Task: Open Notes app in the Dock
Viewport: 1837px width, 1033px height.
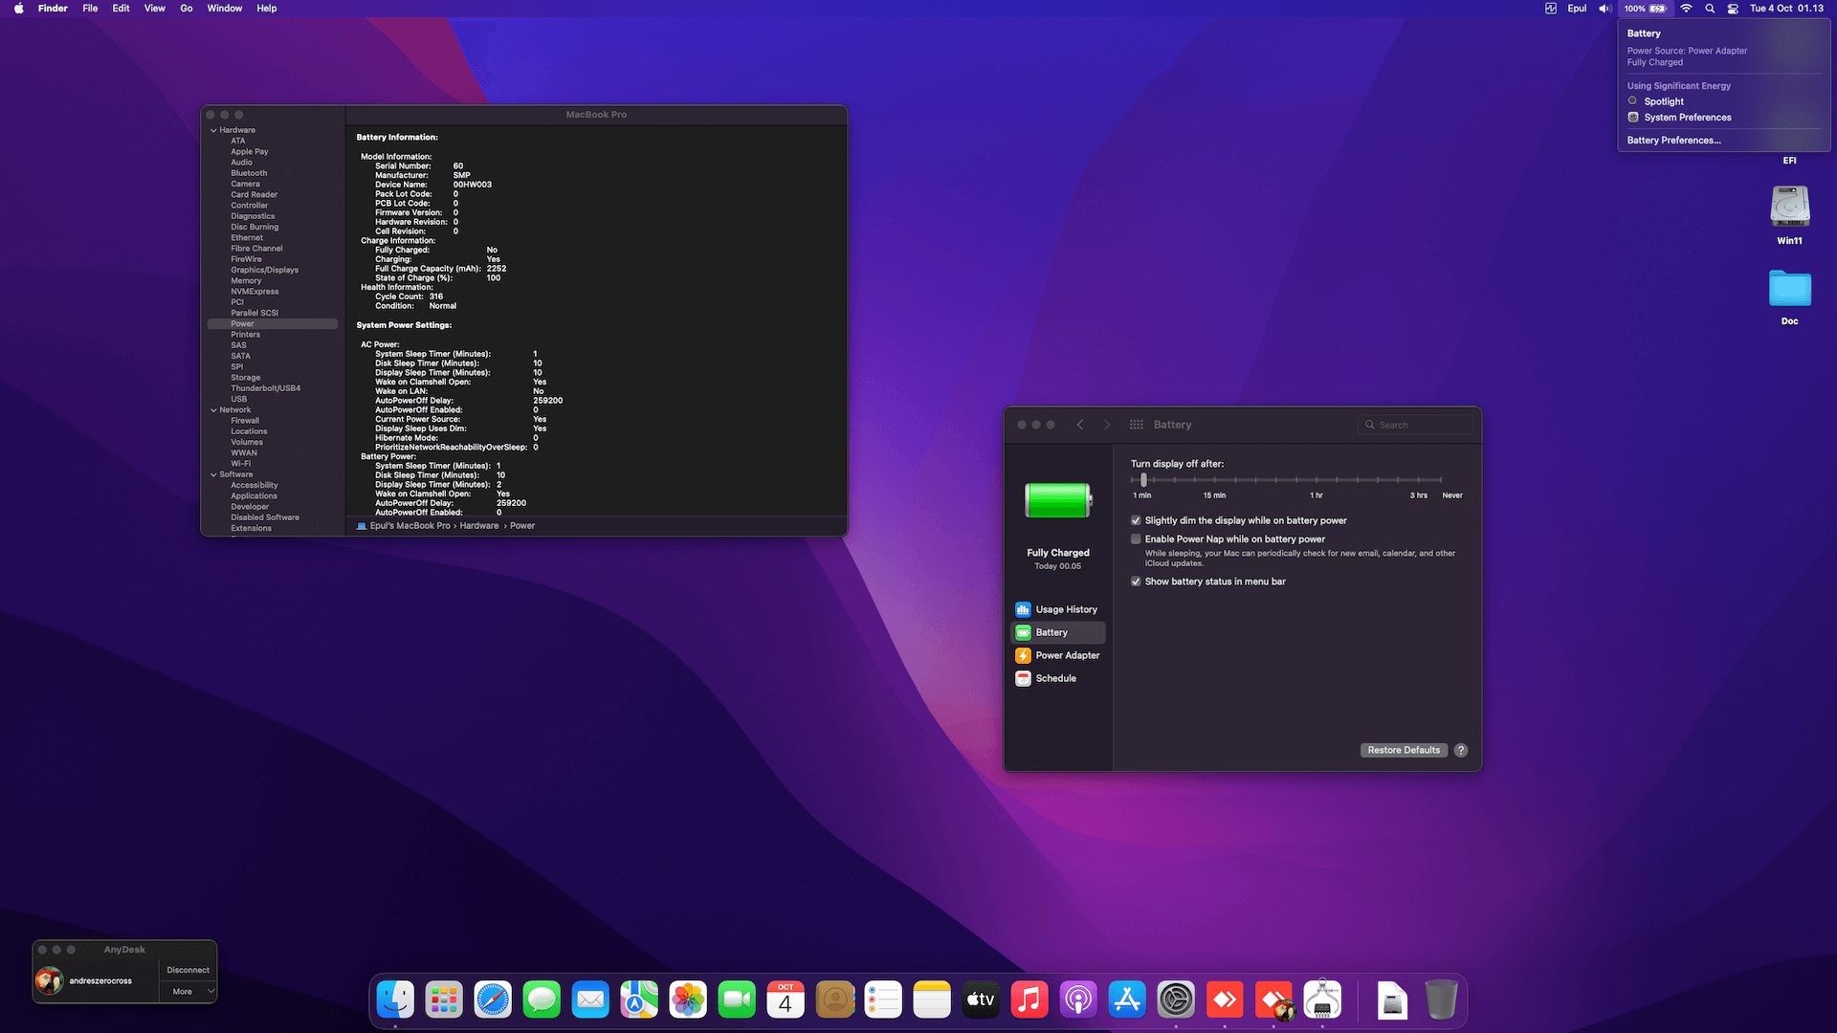Action: pos(932,1000)
